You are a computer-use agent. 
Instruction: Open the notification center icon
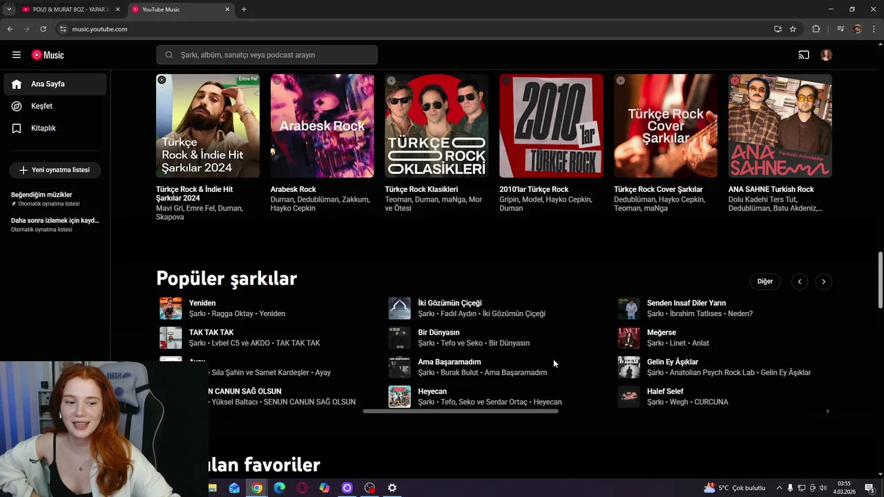click(x=869, y=488)
